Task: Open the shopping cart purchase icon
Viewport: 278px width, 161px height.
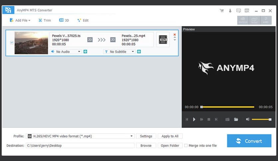Action: pos(221,11)
